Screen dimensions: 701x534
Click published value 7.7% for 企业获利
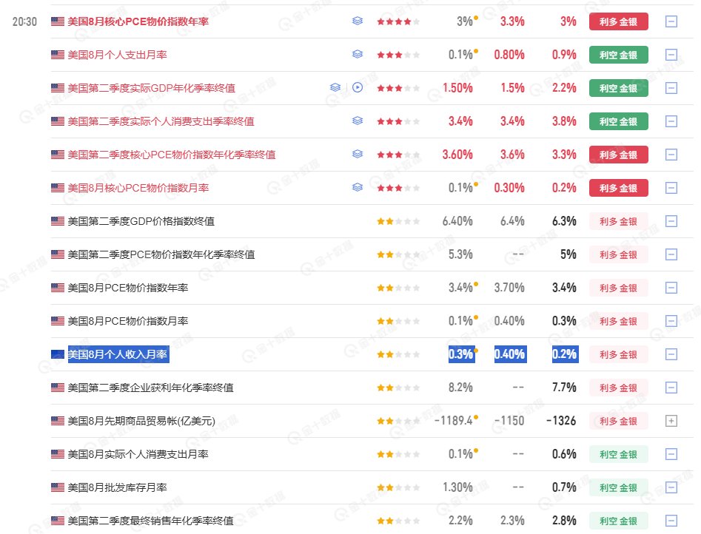(564, 388)
